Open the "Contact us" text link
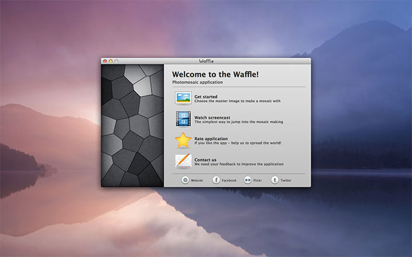This screenshot has width=412, height=257. (205, 160)
